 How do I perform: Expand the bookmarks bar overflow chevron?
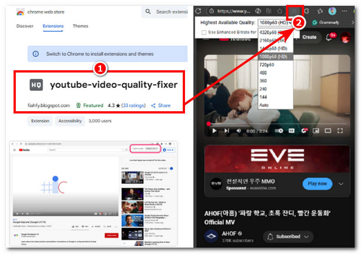tap(352, 23)
